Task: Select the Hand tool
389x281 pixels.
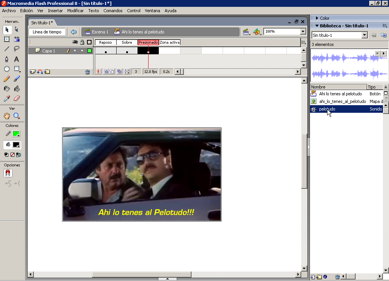Action: [x=7, y=116]
